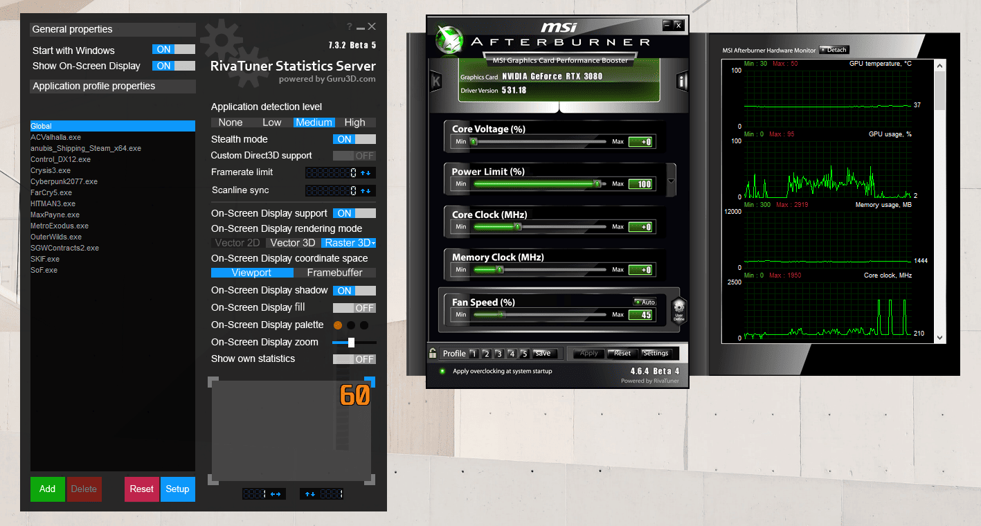This screenshot has width=981, height=526.
Task: Enable Show own statistics
Action: click(x=354, y=359)
